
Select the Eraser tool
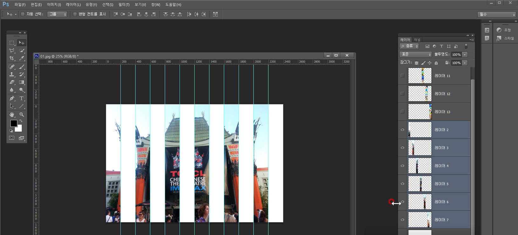[x=12, y=82]
